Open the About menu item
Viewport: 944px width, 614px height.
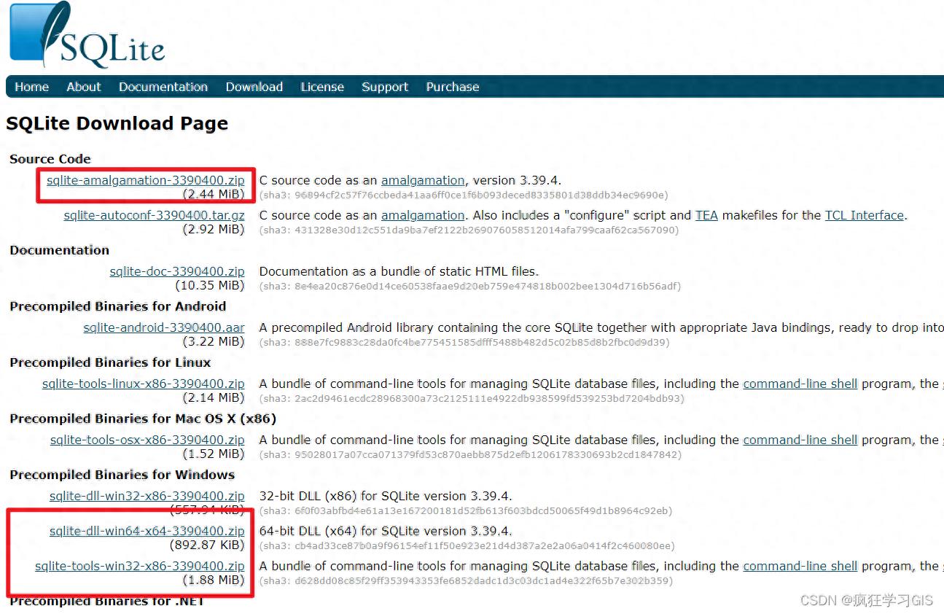pyautogui.click(x=84, y=87)
